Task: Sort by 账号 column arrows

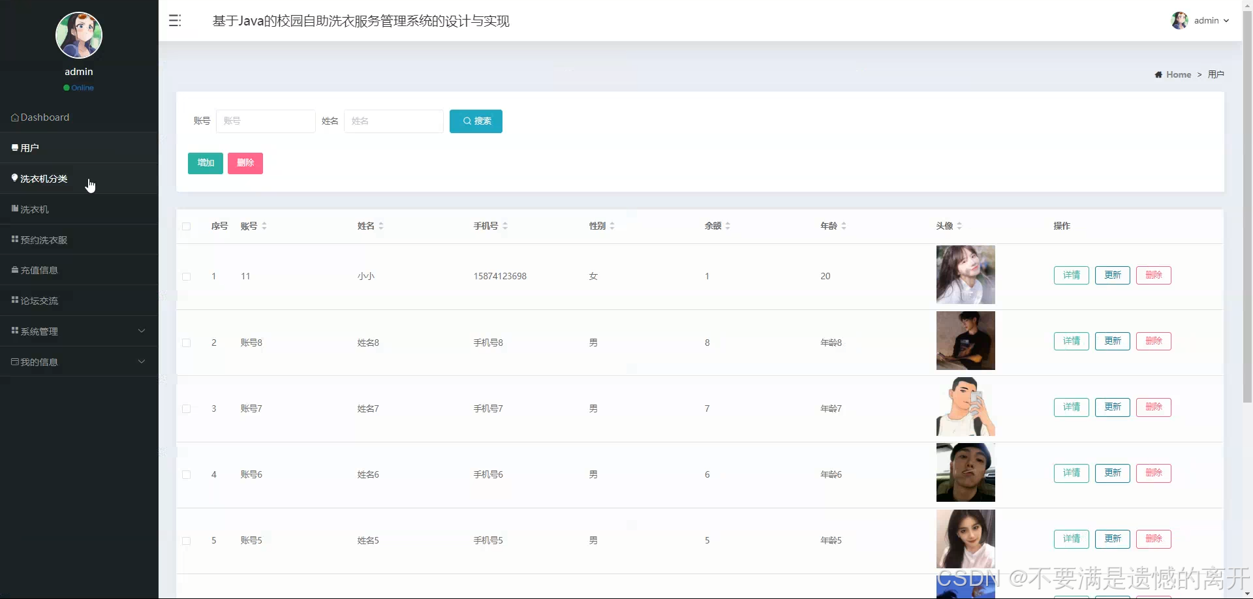Action: pyautogui.click(x=264, y=226)
